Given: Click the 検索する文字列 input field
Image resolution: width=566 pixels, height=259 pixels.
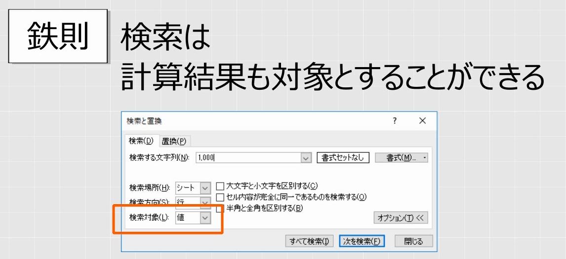Looking at the screenshot, I should coord(249,158).
